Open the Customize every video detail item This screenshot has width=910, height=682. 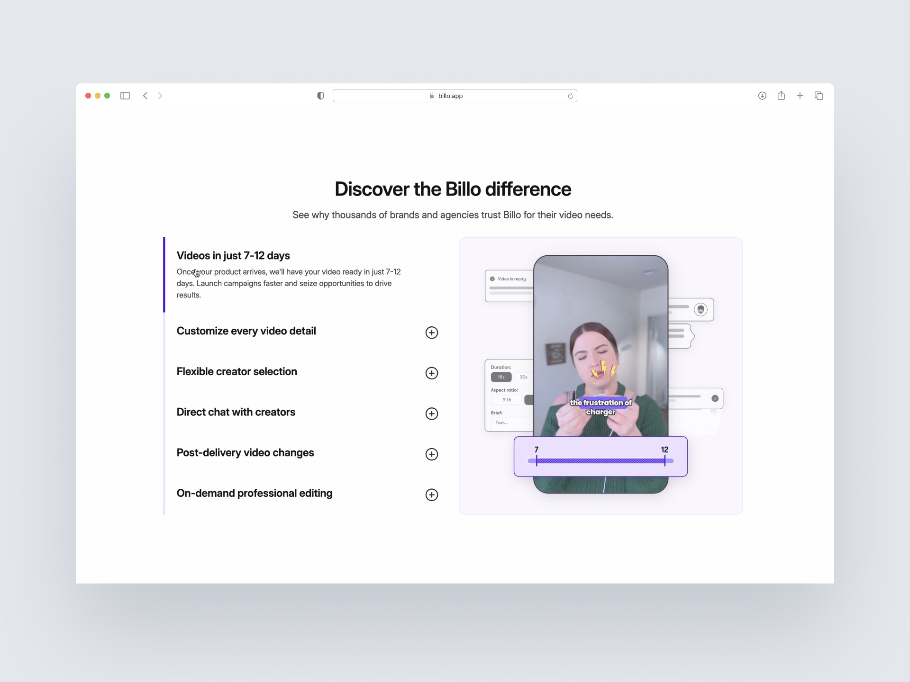[x=246, y=331]
